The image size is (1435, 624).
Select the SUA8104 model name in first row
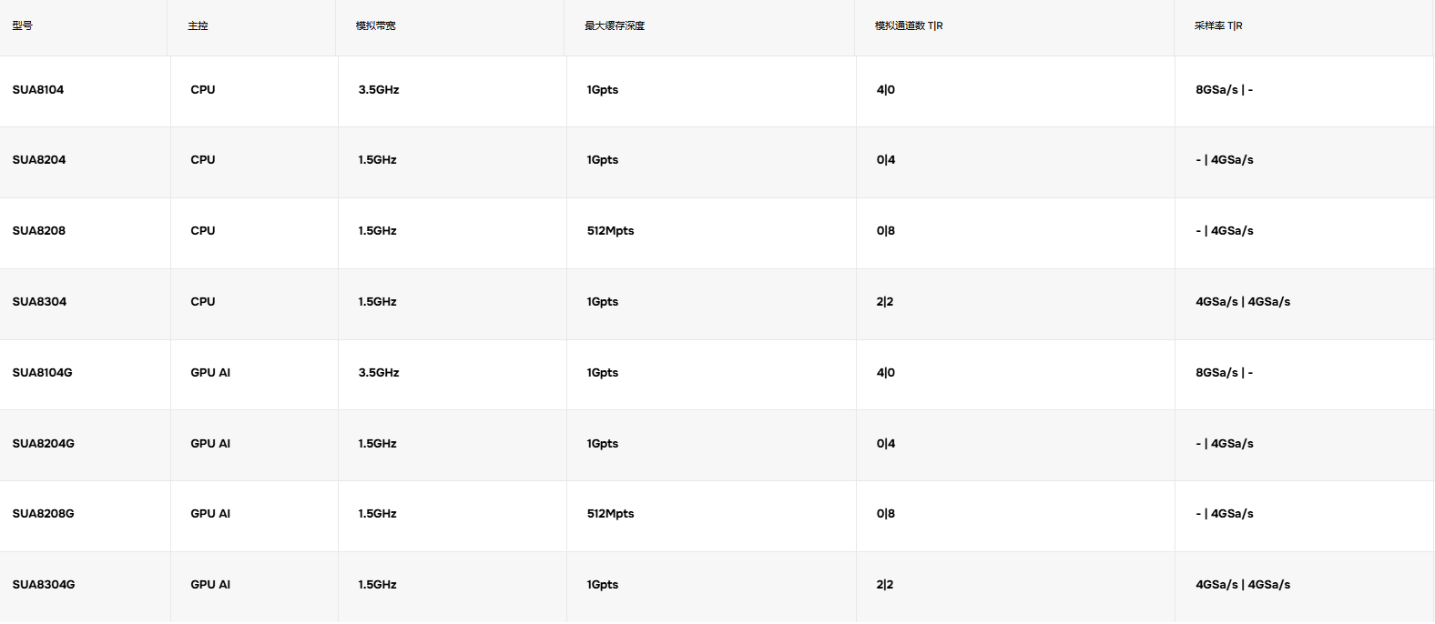click(x=38, y=90)
